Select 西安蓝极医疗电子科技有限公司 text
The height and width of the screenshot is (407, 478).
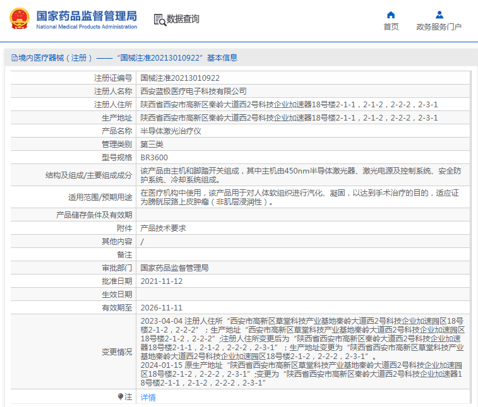tap(193, 91)
